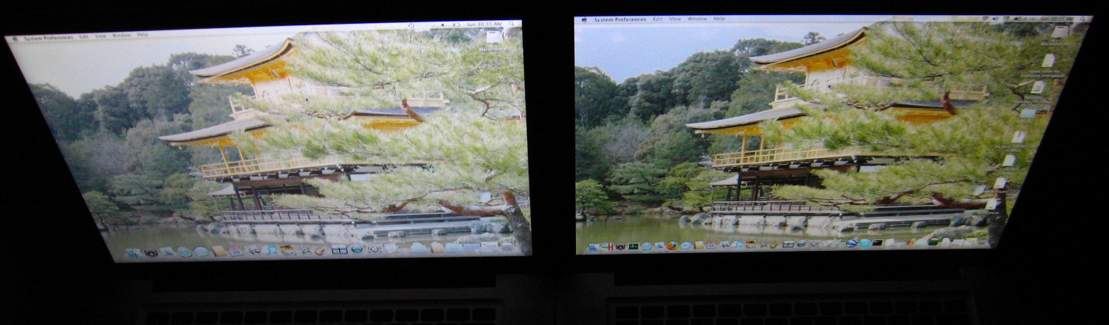Click Time Machine status icon on left laptop

point(411,26)
